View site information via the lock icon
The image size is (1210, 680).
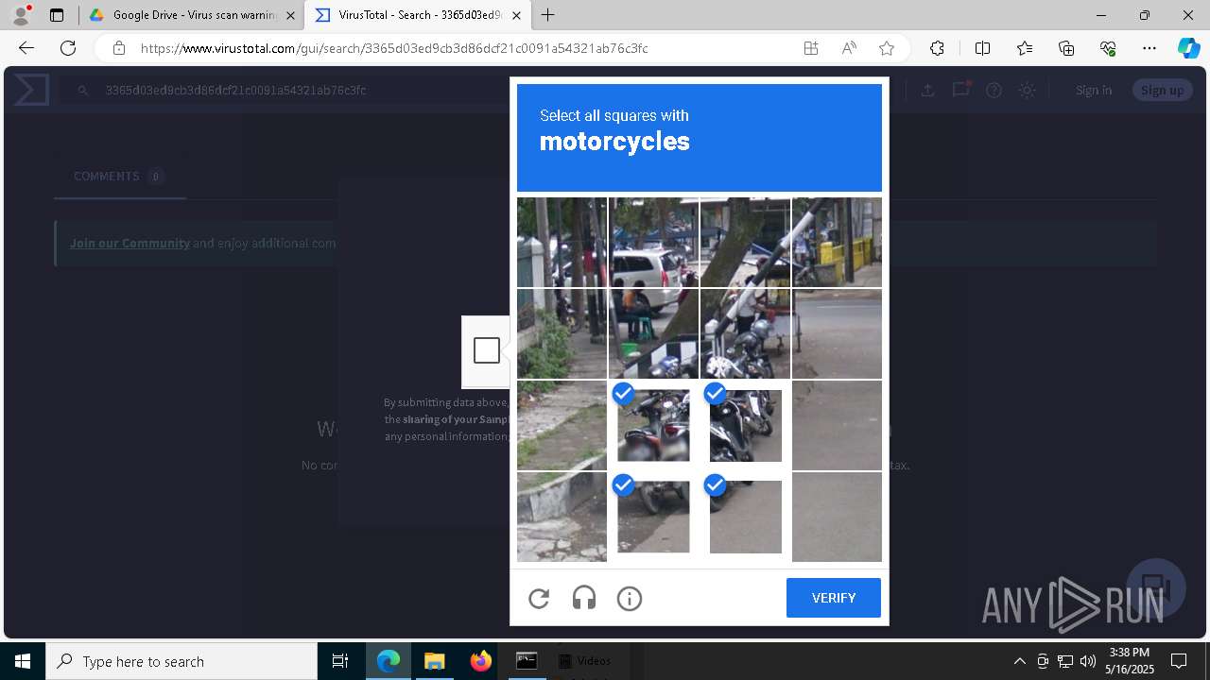click(x=118, y=48)
